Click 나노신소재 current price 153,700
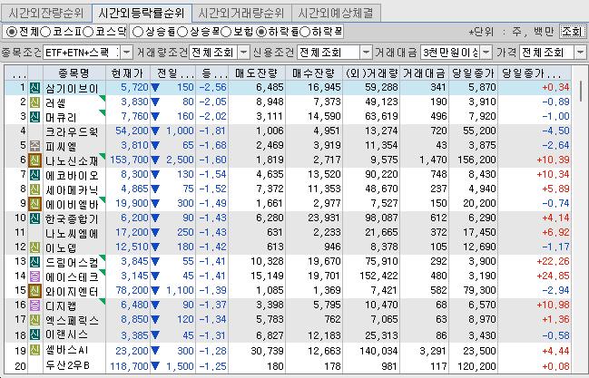 129,160
